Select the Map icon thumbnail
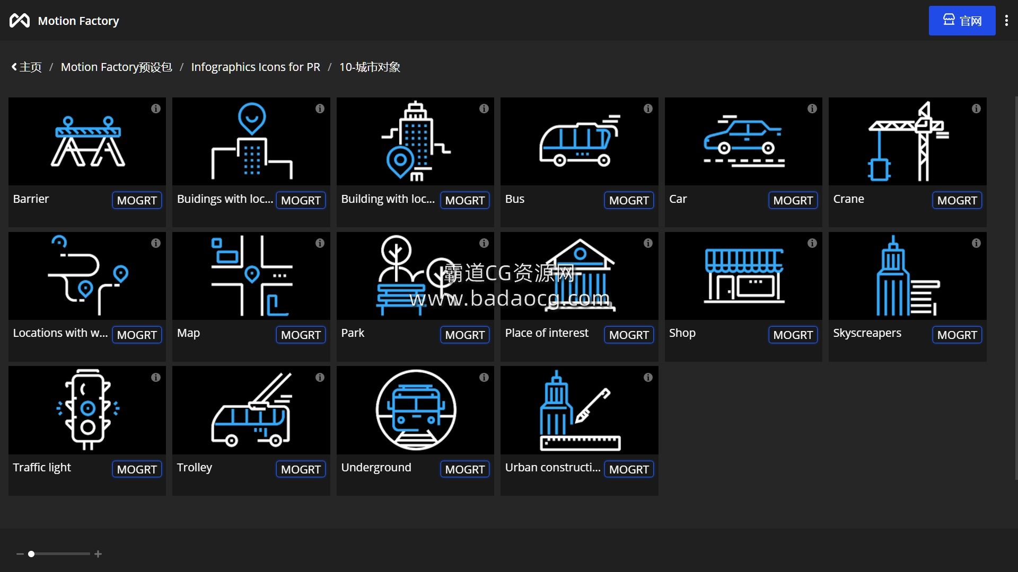 click(251, 276)
